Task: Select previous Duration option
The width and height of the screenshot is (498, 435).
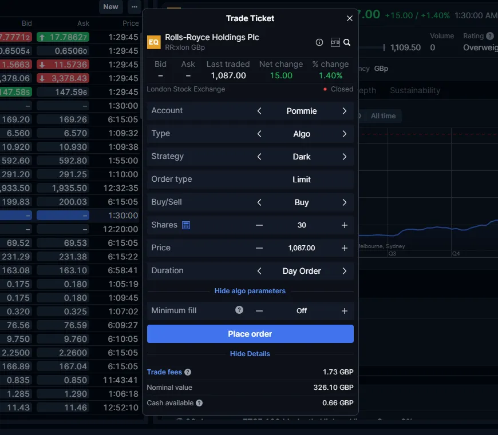Action: coord(259,271)
